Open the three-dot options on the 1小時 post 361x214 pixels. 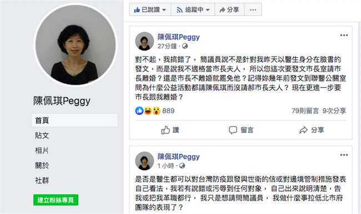coord(344,155)
